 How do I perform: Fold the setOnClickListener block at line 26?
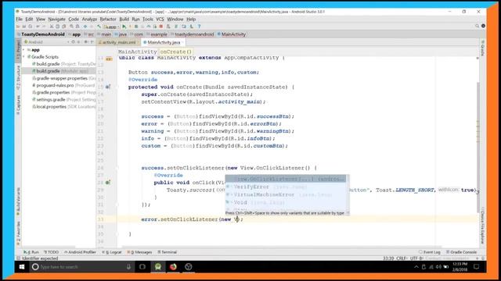117,168
